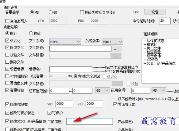Click the VID field next to 修改VID/PID
Screen dimensions: 179x131
(x=64, y=104)
